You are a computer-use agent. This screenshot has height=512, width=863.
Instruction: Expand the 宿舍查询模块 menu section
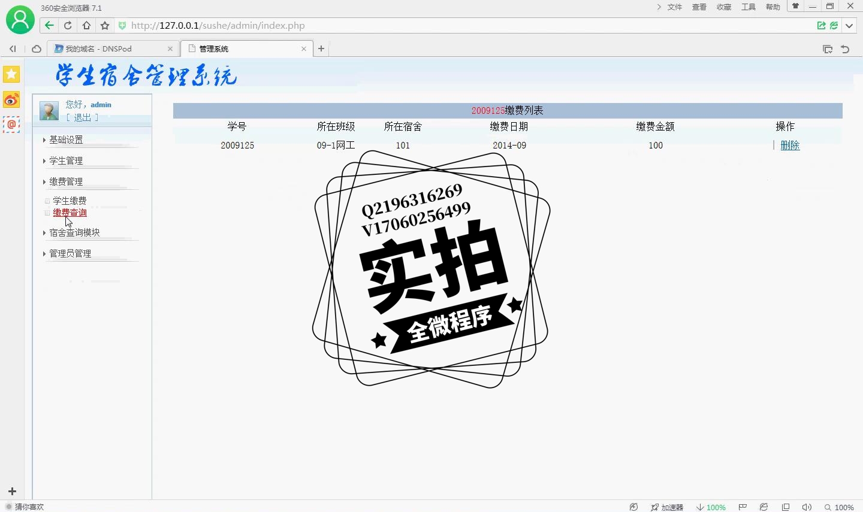tap(74, 232)
